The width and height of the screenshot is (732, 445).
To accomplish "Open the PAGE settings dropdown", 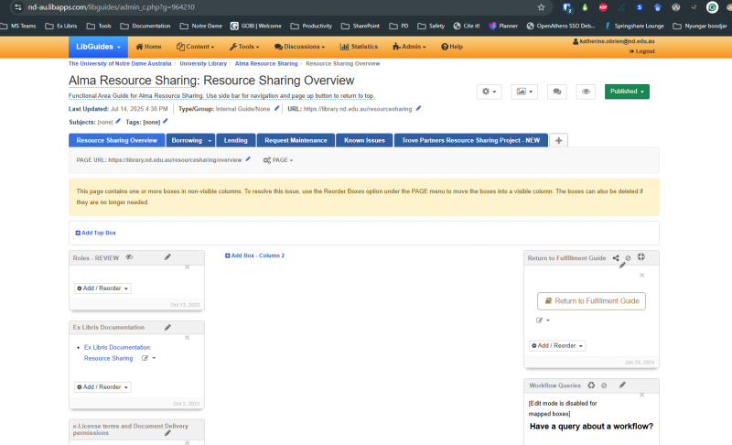I will (x=278, y=160).
